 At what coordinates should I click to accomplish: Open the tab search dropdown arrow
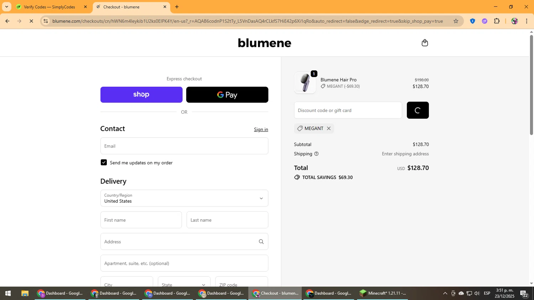(x=6, y=7)
